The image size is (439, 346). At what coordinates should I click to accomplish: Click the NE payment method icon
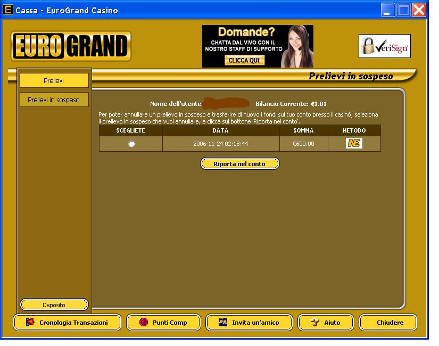point(354,143)
